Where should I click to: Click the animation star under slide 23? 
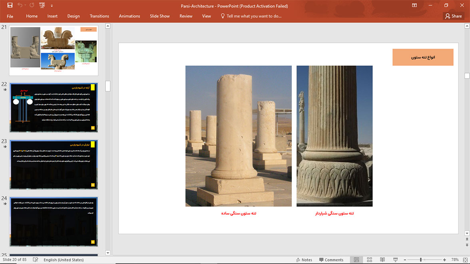[5, 147]
